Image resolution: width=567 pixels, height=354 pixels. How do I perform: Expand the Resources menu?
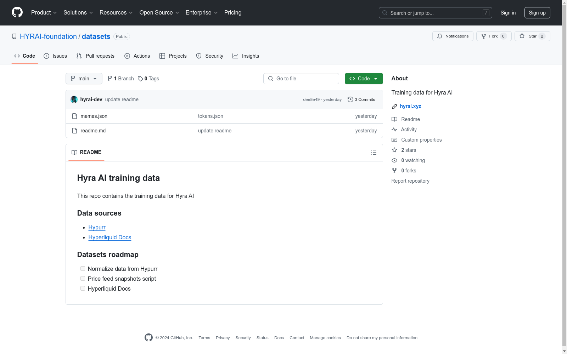[x=116, y=13]
